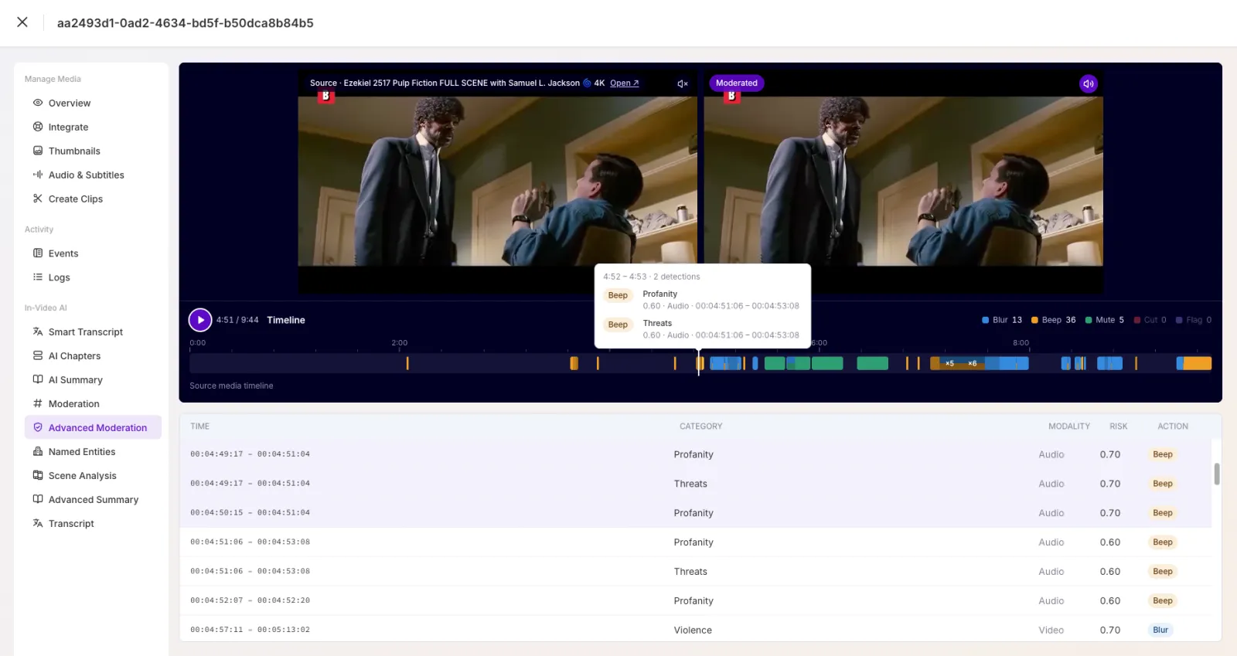Click the Advanced Summary book icon
Screen dimensions: 1237x656
point(37,499)
